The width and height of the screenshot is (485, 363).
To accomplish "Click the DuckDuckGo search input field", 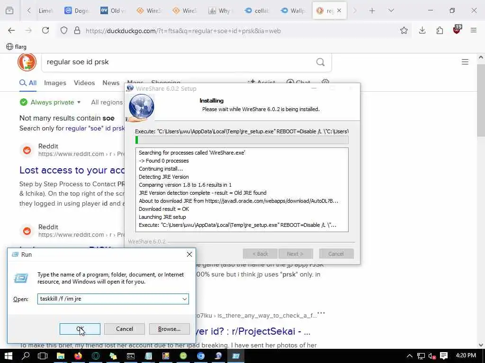I will (x=180, y=62).
